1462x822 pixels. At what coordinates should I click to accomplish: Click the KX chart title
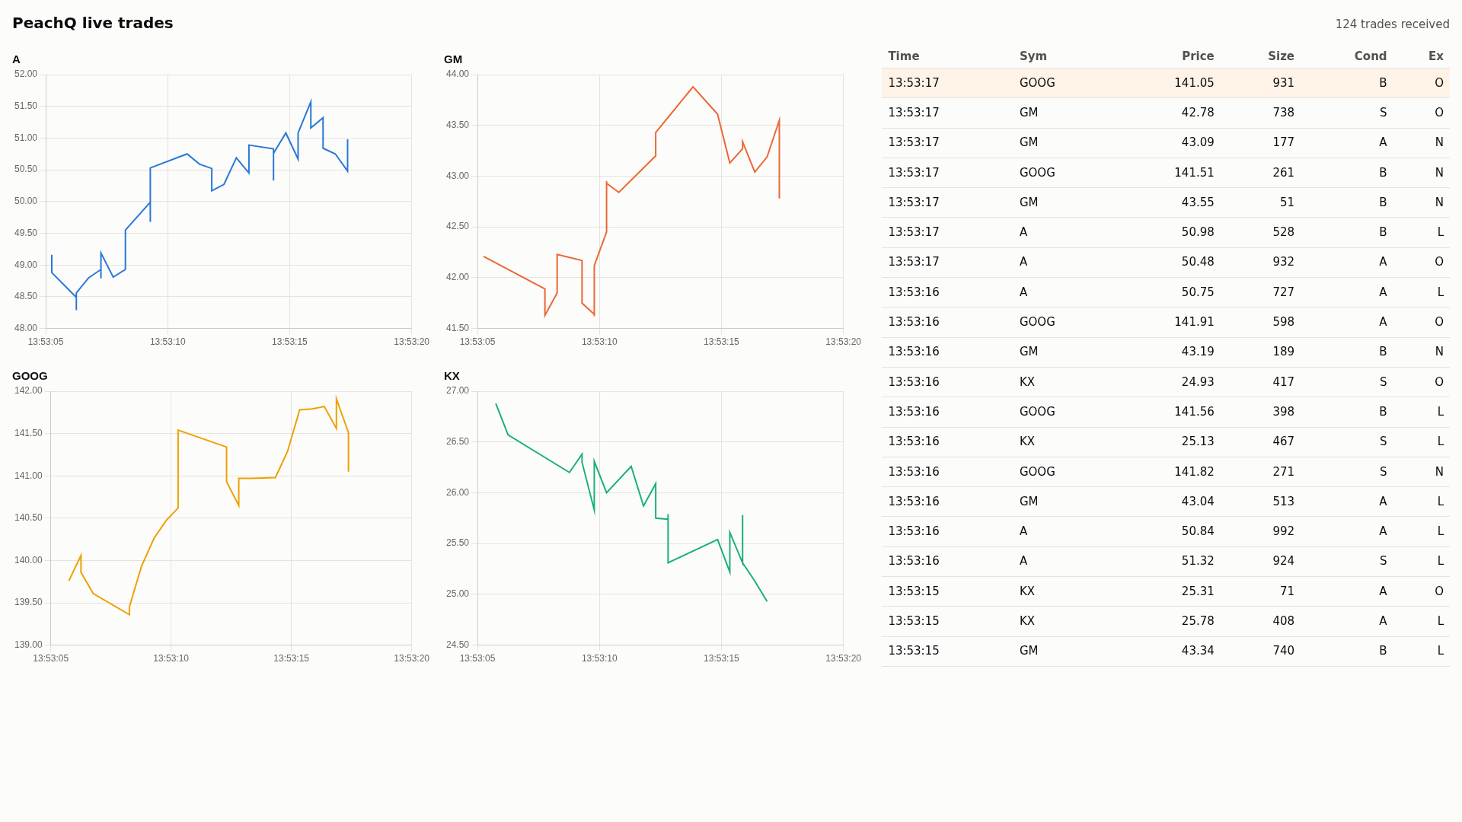click(x=452, y=376)
